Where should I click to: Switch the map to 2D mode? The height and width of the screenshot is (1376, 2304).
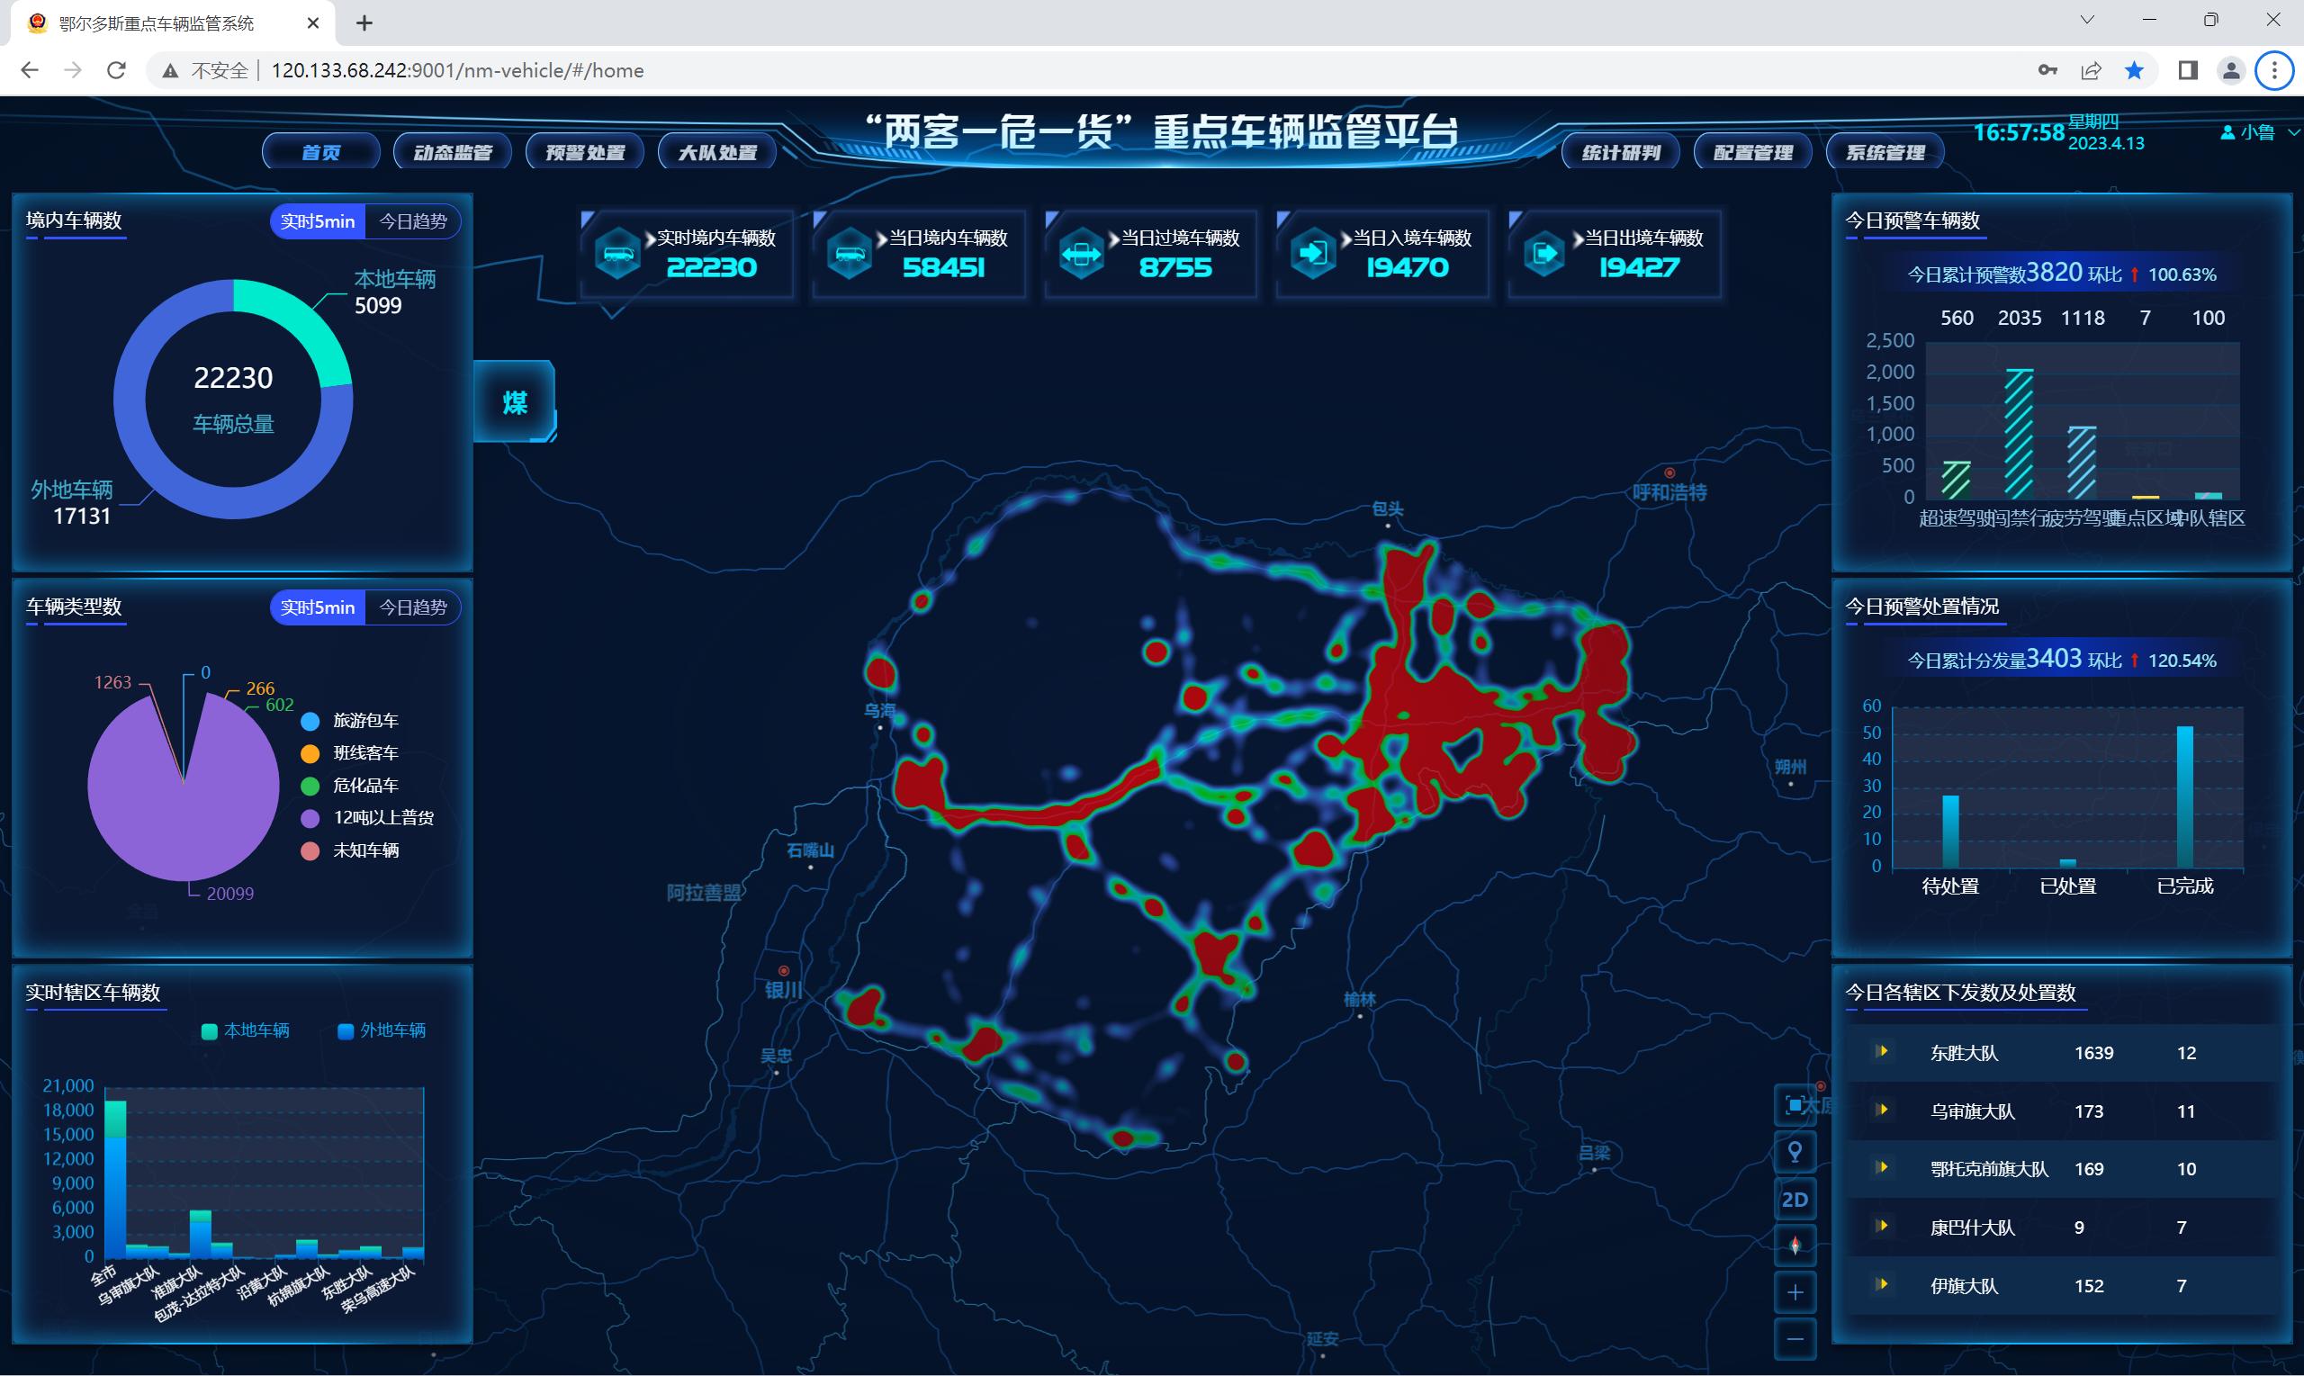click(x=1795, y=1198)
